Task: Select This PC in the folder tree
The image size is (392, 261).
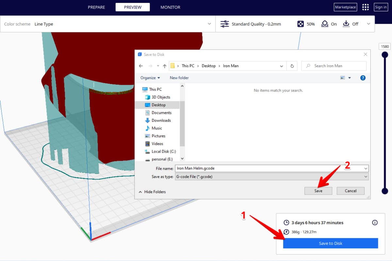Action: (x=155, y=89)
